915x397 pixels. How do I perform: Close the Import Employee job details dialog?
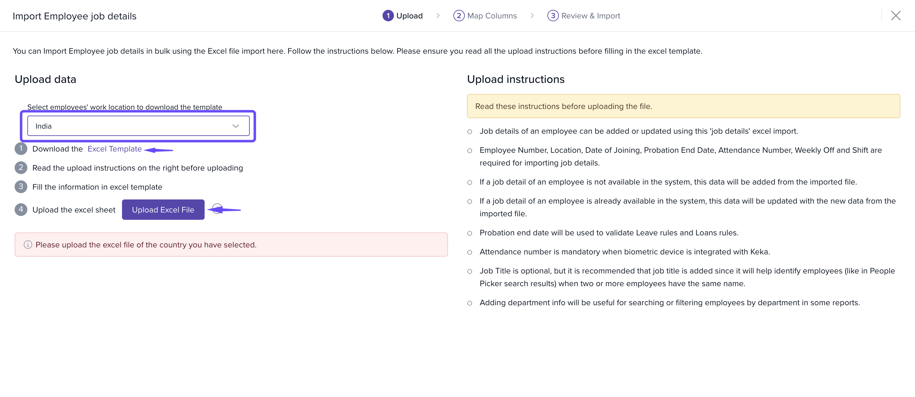pyautogui.click(x=896, y=16)
